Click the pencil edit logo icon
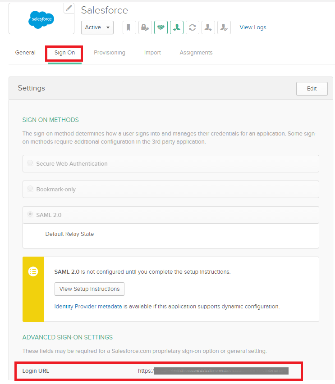The width and height of the screenshot is (335, 384). tap(69, 8)
